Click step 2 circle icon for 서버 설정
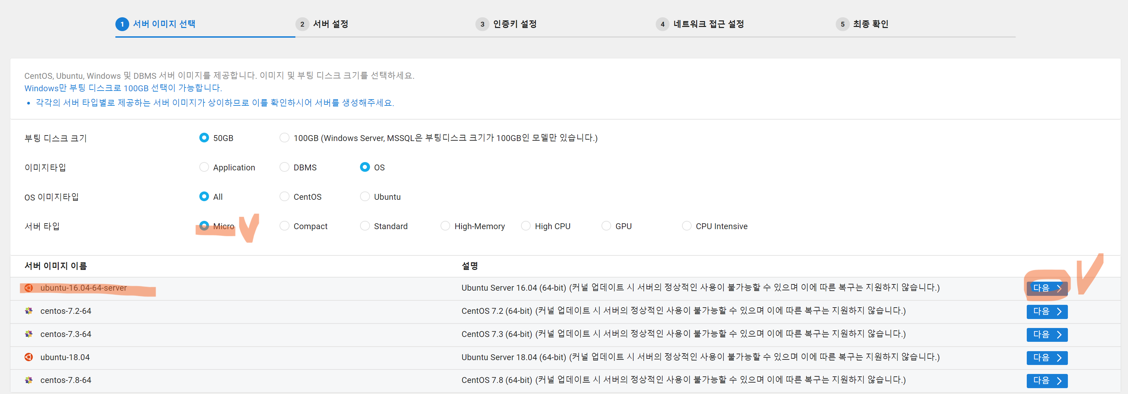The width and height of the screenshot is (1128, 394). tap(302, 24)
